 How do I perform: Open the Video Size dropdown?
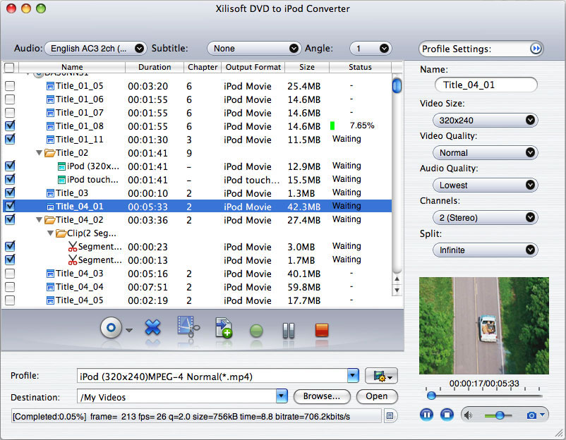pyautogui.click(x=485, y=120)
